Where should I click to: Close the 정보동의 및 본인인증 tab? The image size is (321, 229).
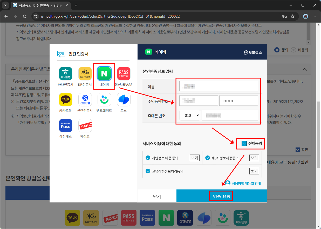click(x=67, y=5)
